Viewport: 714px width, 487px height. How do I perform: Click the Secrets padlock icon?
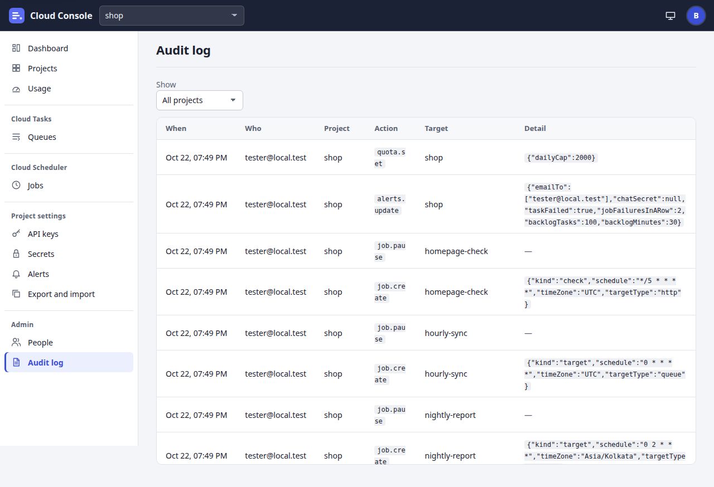click(16, 254)
